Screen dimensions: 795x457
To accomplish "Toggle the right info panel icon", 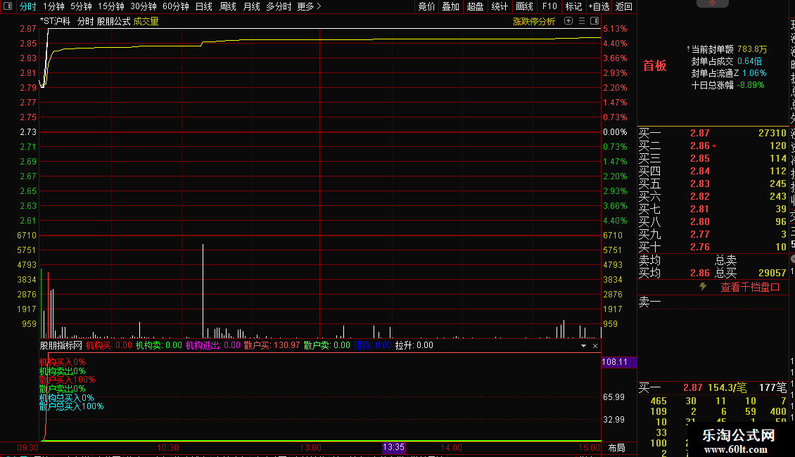I will click(x=594, y=21).
